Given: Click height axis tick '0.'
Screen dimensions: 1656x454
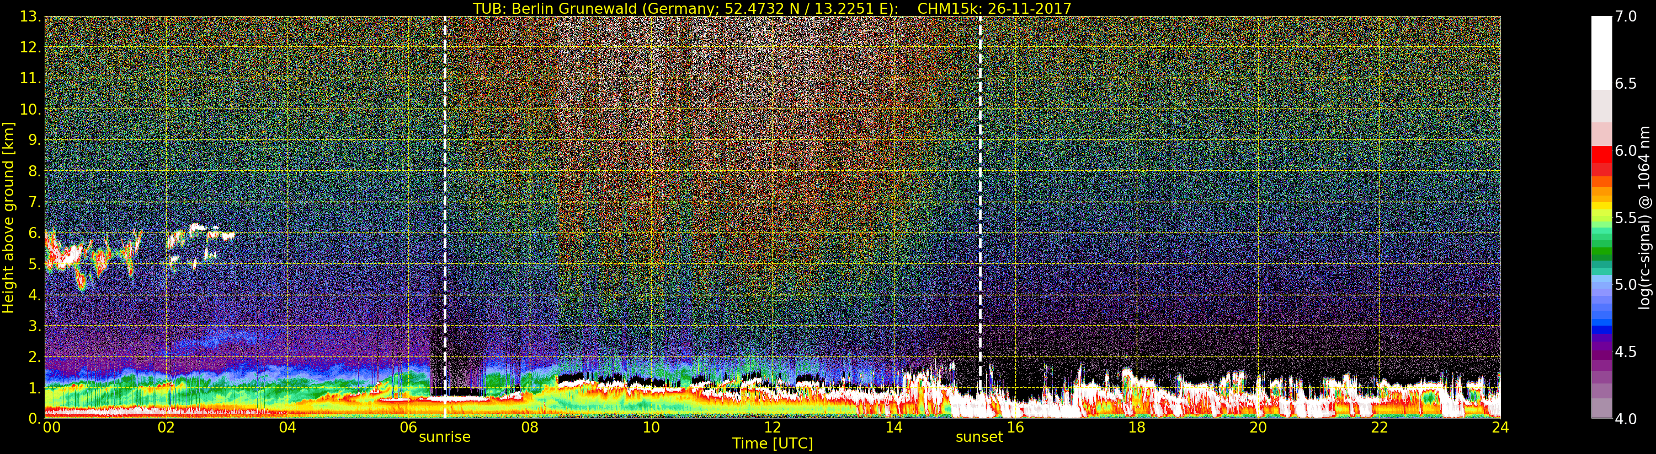Looking at the screenshot, I should (35, 419).
